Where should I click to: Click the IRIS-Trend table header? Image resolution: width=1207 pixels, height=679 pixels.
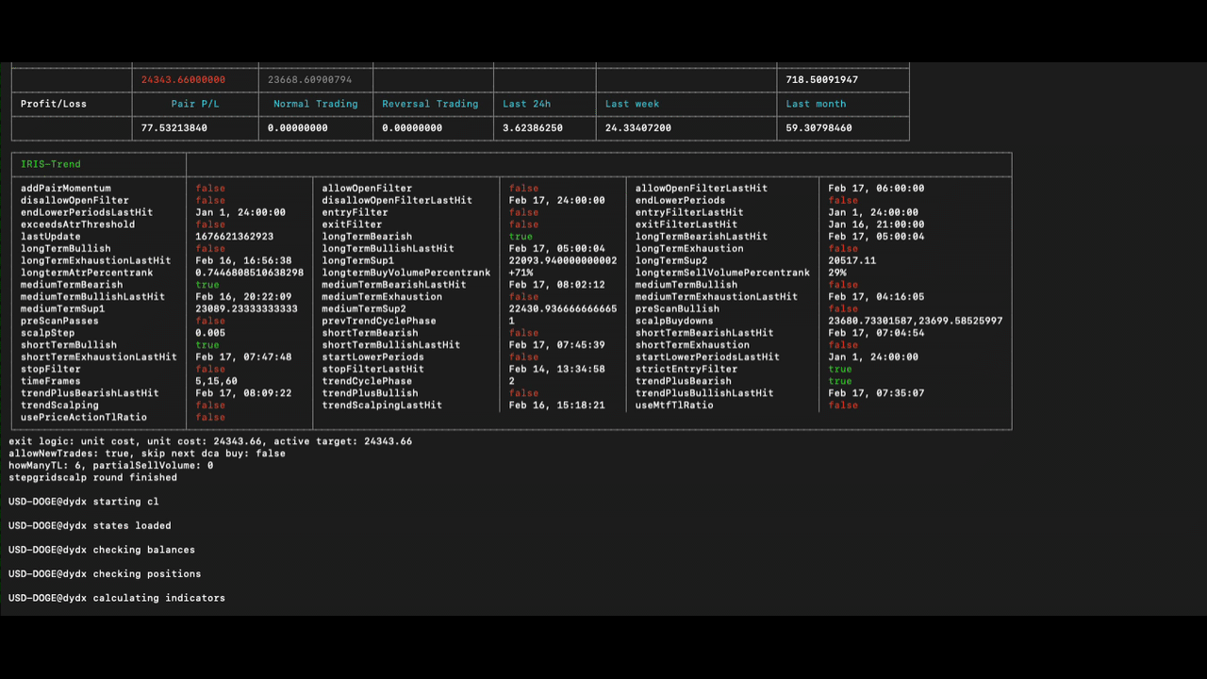[x=51, y=164]
